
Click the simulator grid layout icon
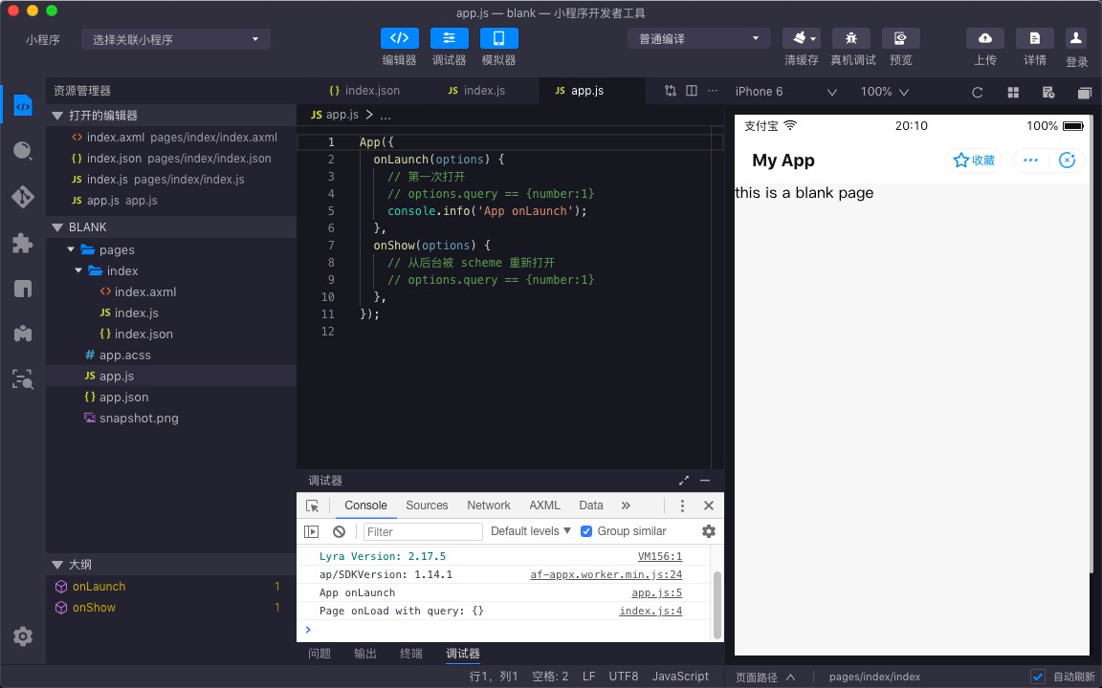click(1013, 92)
